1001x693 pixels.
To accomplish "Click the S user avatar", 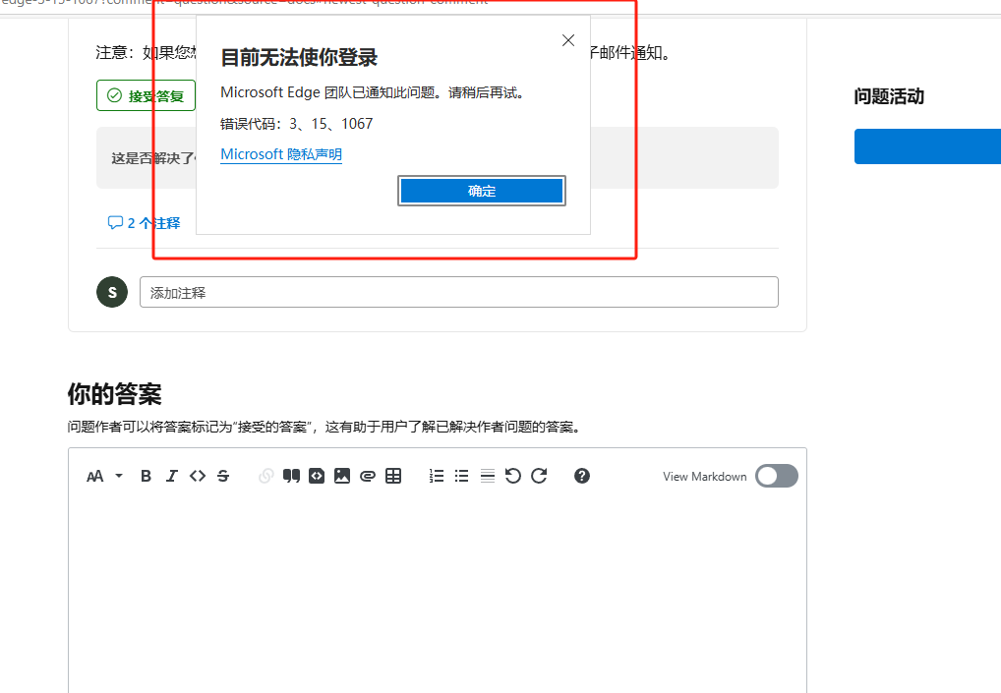I will tap(112, 292).
